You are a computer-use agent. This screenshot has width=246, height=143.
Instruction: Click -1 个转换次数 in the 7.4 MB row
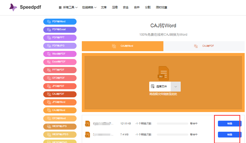click(x=143, y=135)
